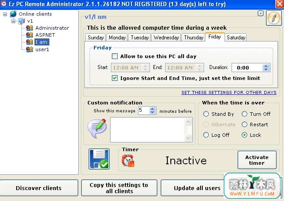Select ASPNET in the clients tree
Viewport: 284px width, 201px height.
[45, 35]
